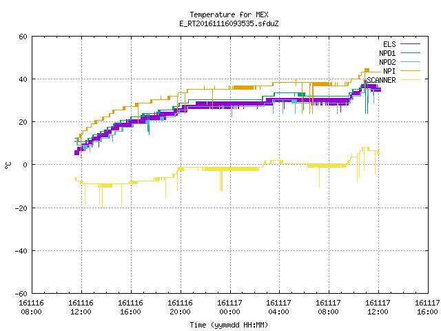Click the x-axis tick 161117 00:00
The height and width of the screenshot is (331, 441).
coord(229,308)
